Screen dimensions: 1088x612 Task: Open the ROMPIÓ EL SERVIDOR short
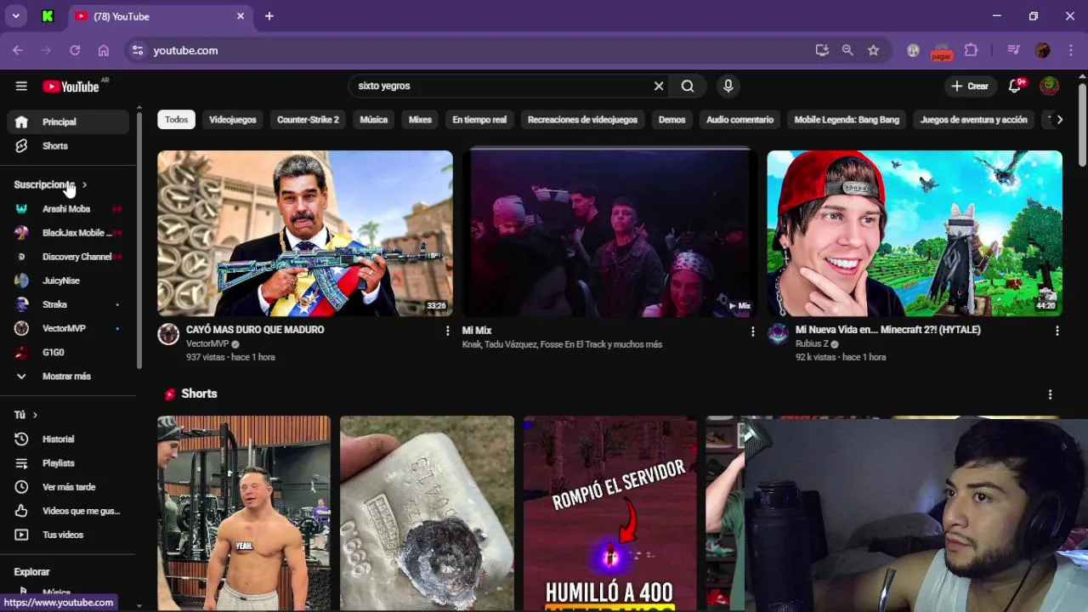pos(609,513)
